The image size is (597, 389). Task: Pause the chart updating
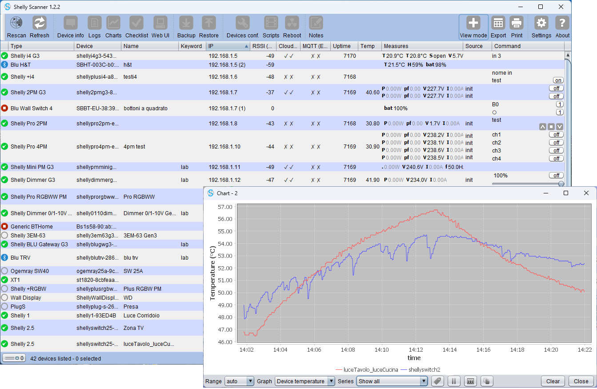coord(454,381)
